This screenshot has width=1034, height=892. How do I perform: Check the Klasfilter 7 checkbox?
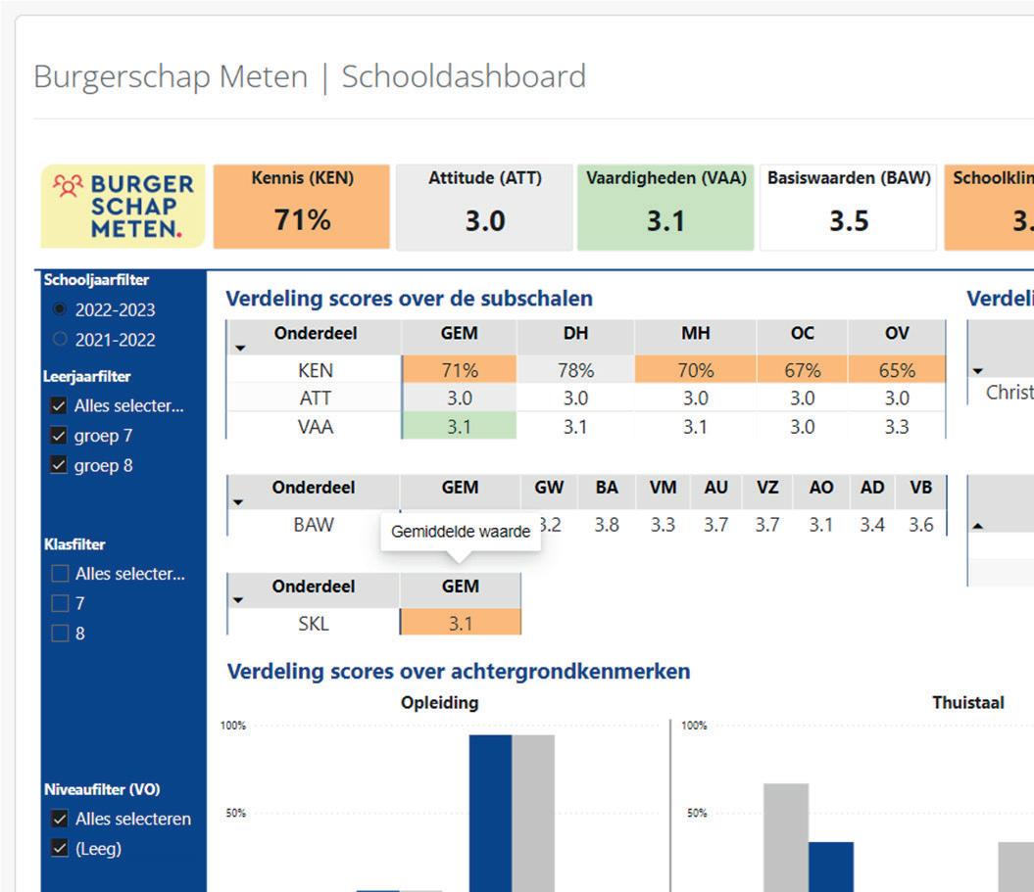click(60, 603)
